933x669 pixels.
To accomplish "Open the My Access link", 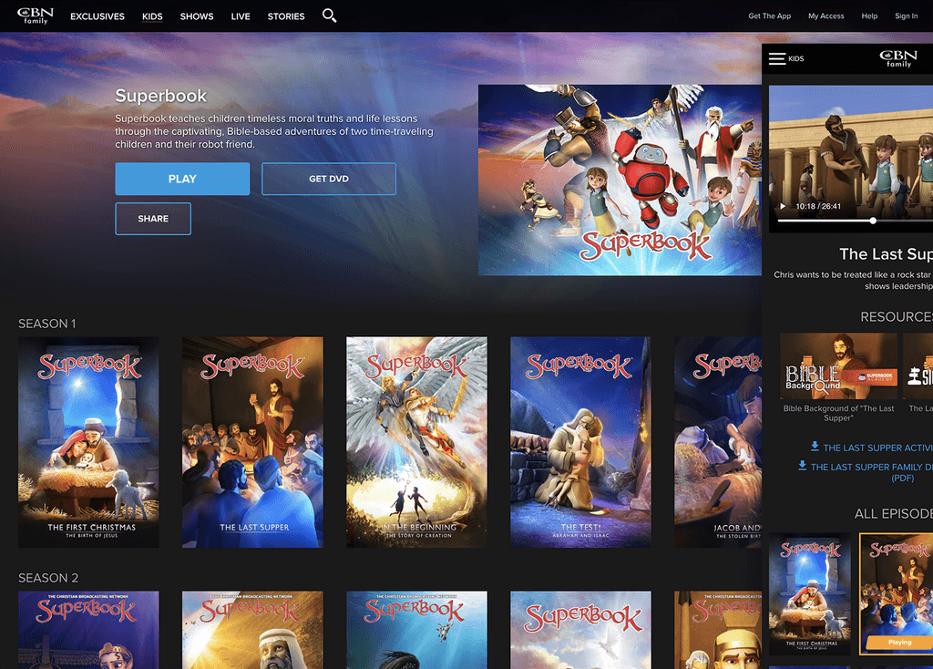I will pos(825,16).
